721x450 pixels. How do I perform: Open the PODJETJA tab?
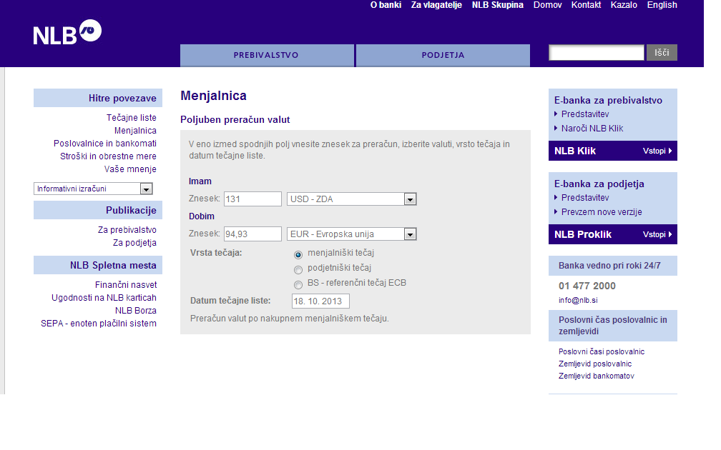click(443, 55)
